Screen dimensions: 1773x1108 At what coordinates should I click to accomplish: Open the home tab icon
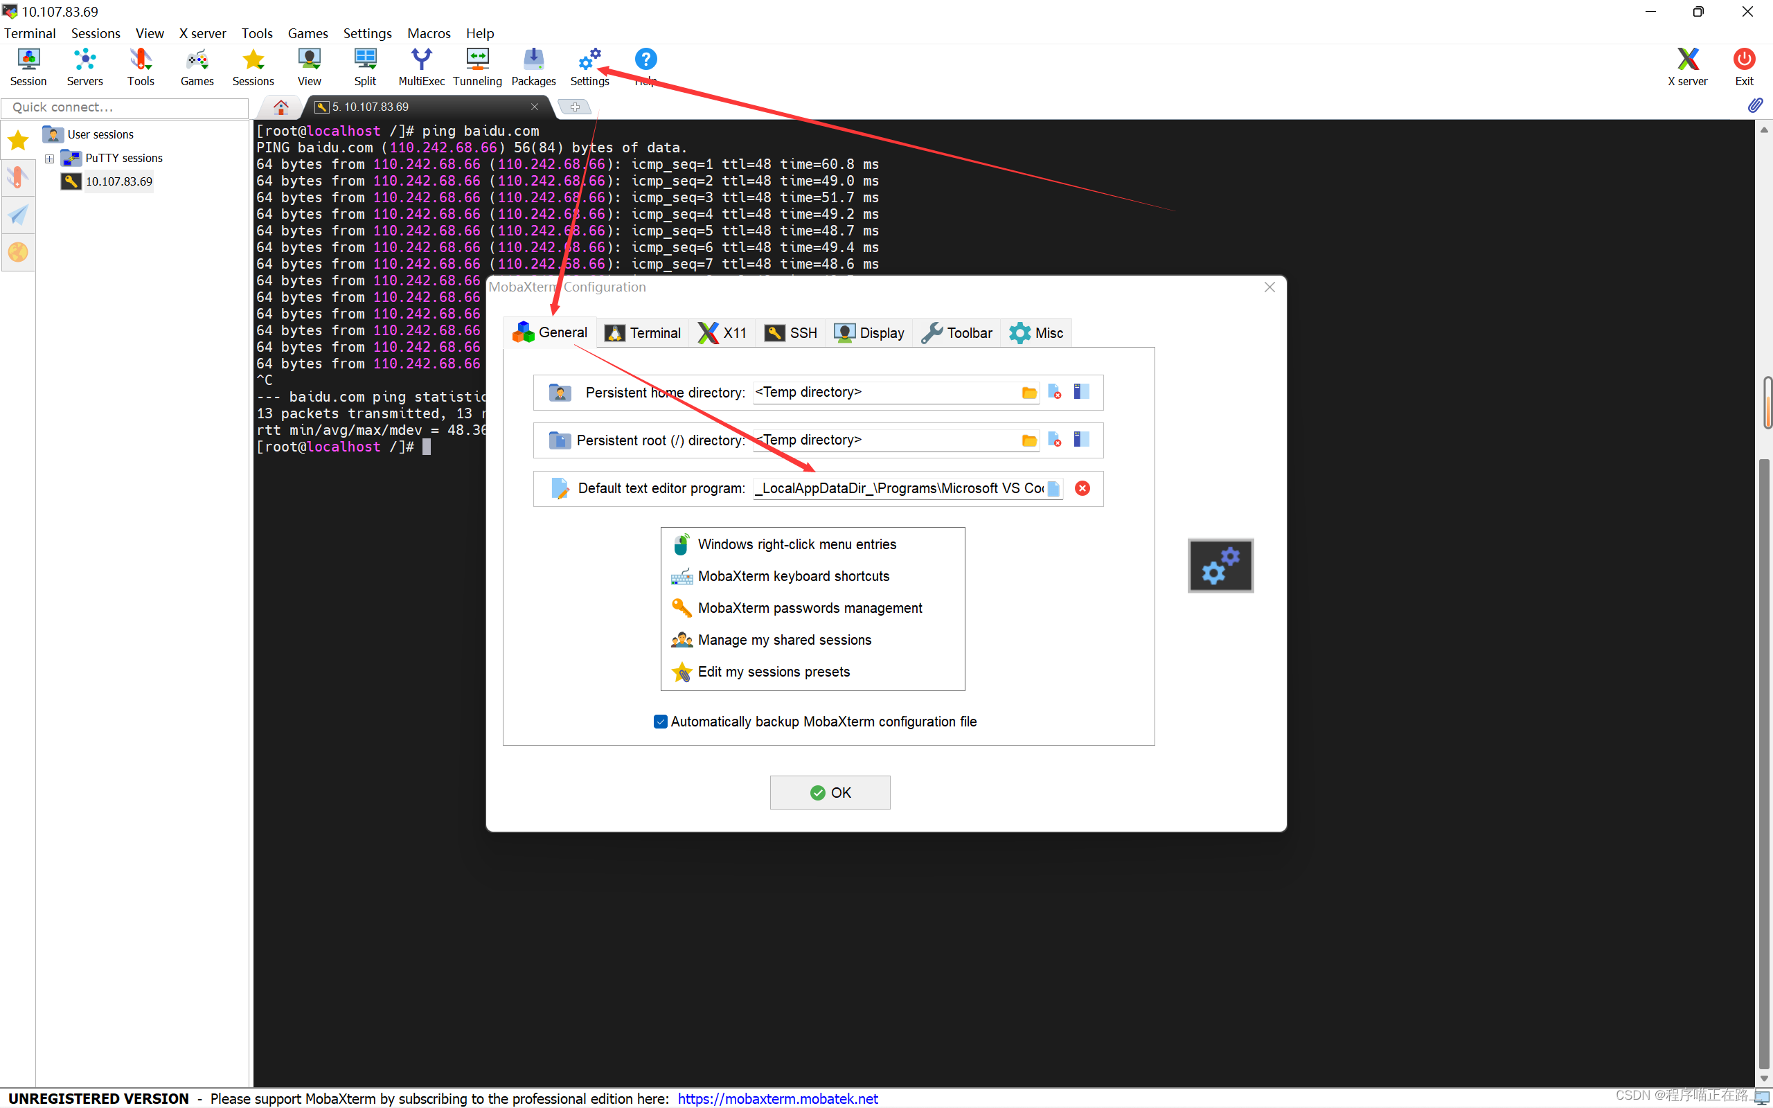point(280,107)
